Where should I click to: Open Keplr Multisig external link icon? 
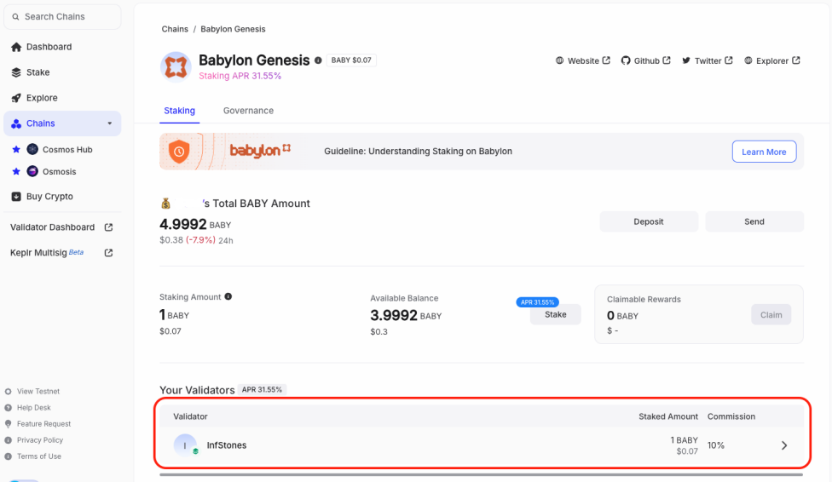click(x=109, y=253)
